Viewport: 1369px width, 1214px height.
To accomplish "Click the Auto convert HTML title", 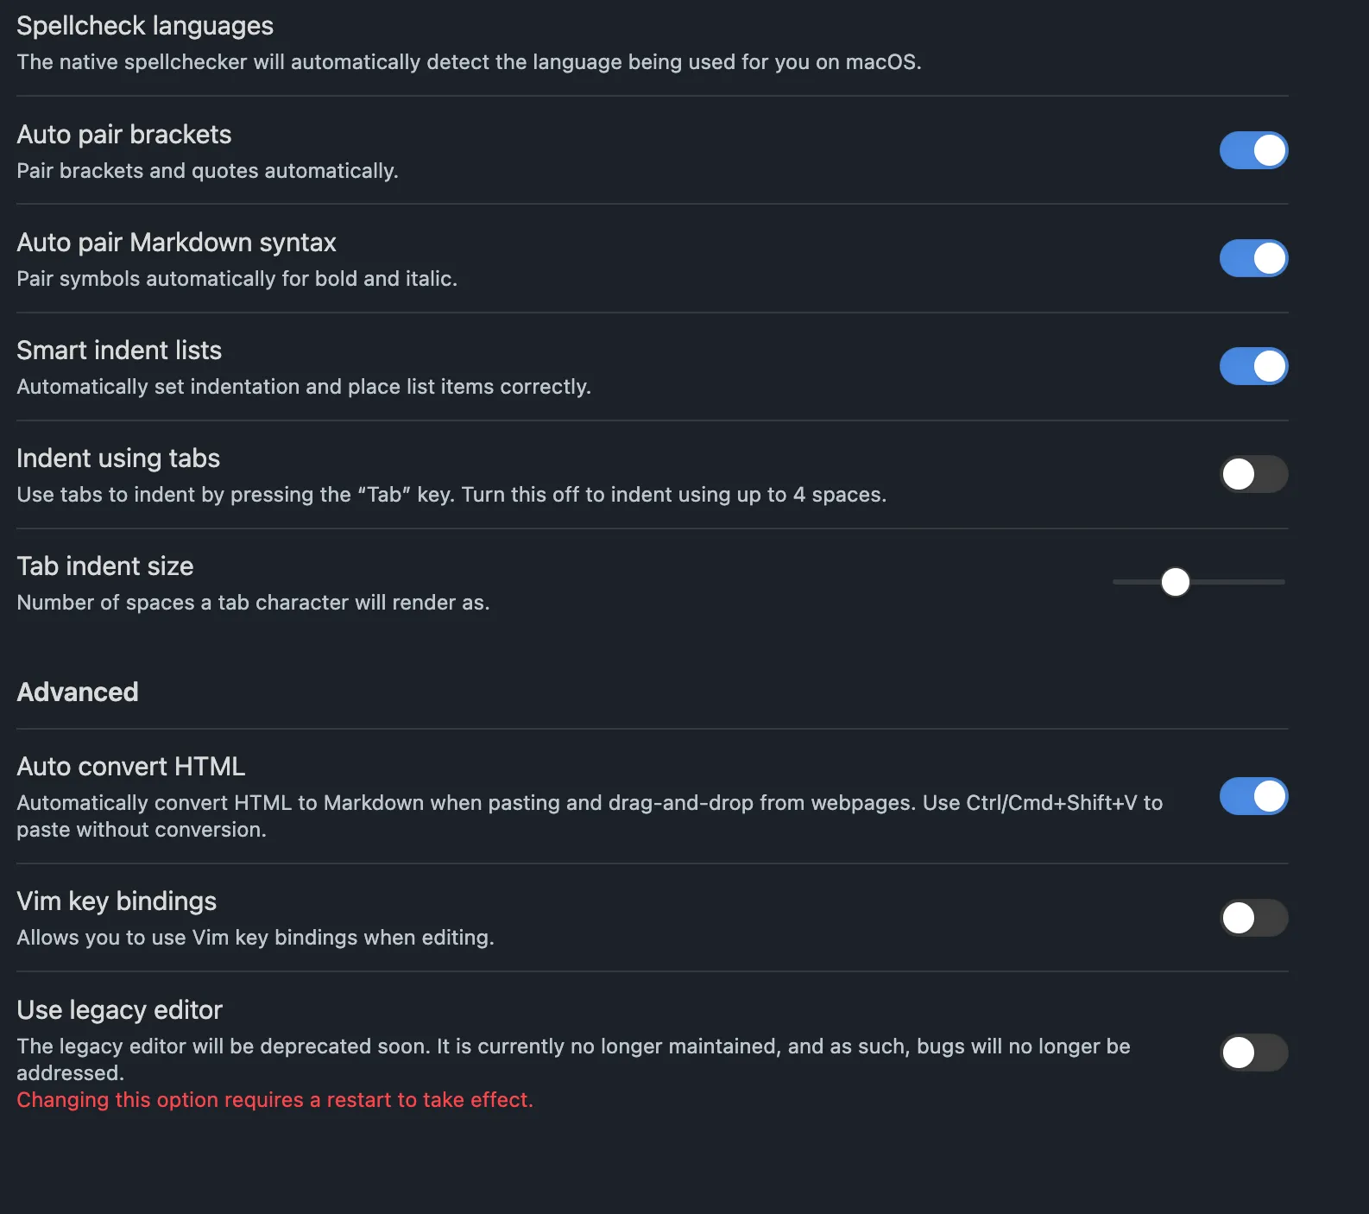I will (x=130, y=766).
